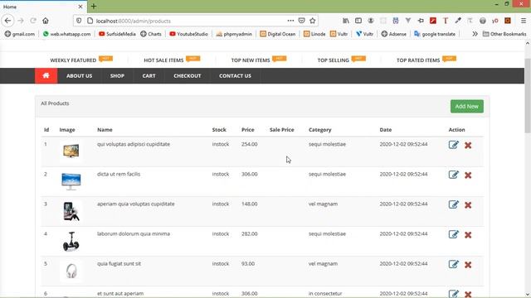Open Other Bookmarks folder
Image resolution: width=531 pixels, height=298 pixels.
pos(504,34)
